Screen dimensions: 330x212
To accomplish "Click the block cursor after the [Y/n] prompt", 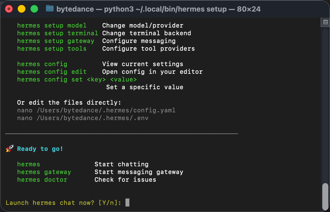I will pyautogui.click(x=127, y=203).
